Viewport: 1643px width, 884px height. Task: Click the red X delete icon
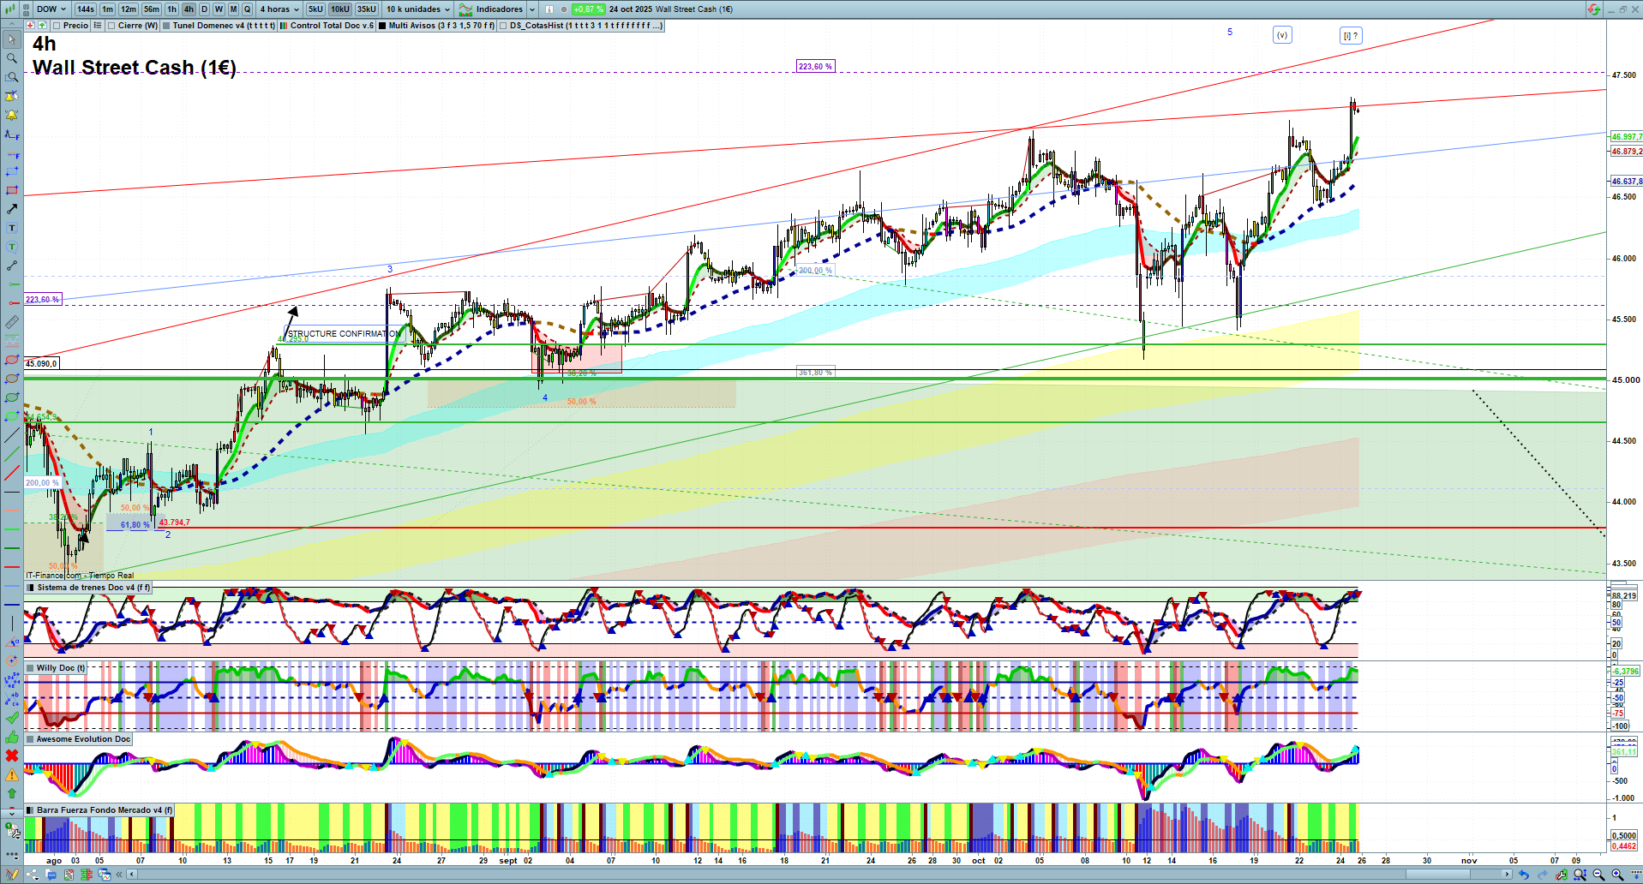coord(12,756)
